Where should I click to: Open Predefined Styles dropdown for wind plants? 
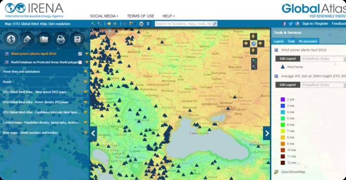323,58
